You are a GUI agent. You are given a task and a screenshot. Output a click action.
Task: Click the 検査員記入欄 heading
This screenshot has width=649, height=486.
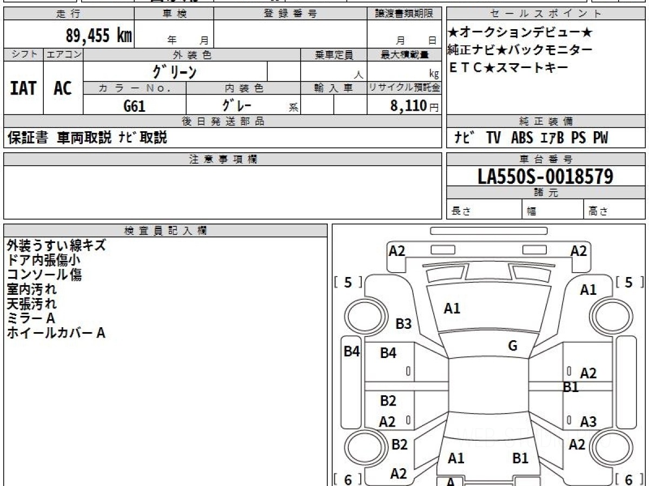pos(165,231)
